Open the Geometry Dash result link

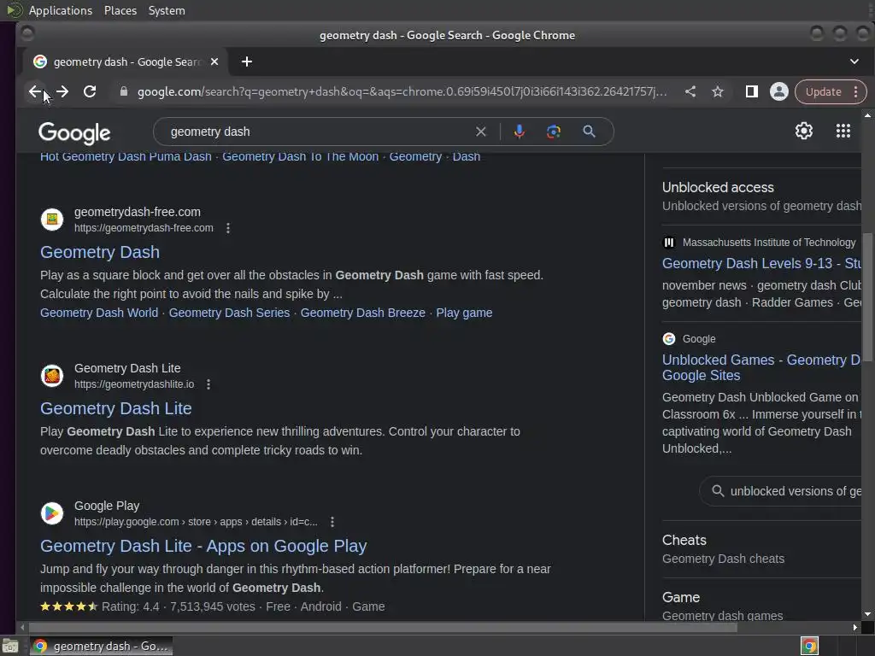tap(100, 252)
